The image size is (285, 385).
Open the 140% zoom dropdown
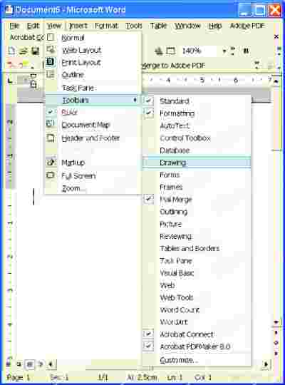pyautogui.click(x=224, y=51)
